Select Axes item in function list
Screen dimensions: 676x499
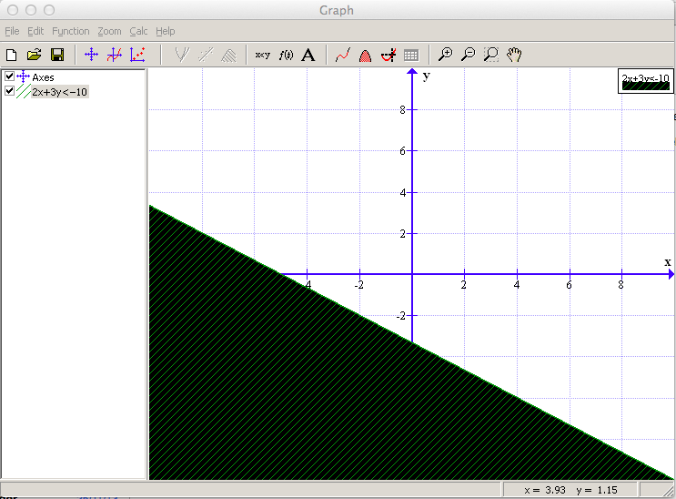coord(43,77)
